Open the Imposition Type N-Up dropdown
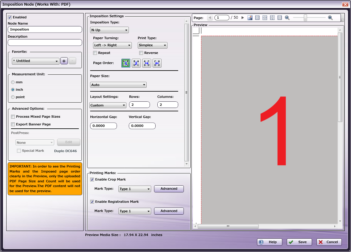Screen dimensions: 351x252 click(x=109, y=30)
